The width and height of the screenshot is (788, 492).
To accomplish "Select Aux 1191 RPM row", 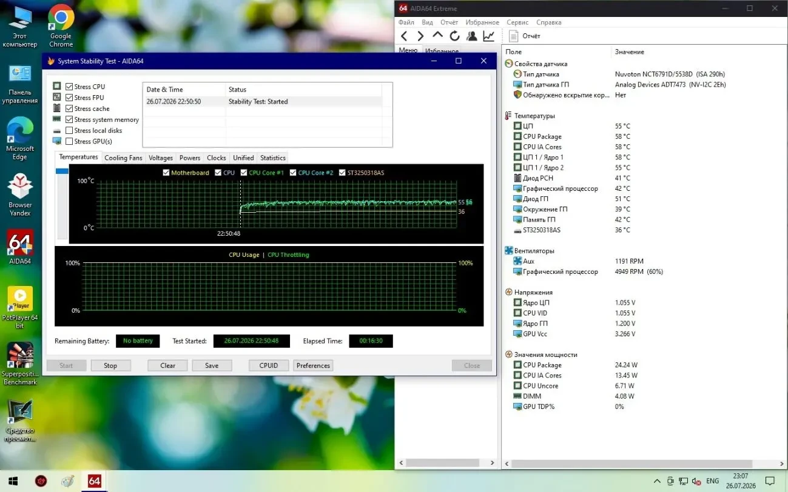I will (x=644, y=261).
